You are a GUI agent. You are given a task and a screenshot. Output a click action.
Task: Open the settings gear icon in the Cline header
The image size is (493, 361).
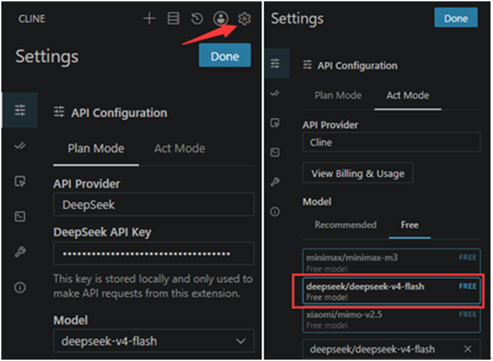pyautogui.click(x=244, y=18)
